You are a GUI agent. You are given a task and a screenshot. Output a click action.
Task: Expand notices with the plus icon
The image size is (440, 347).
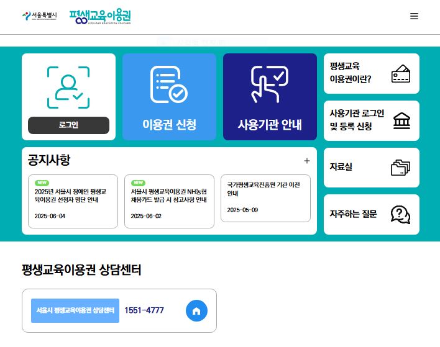(x=307, y=161)
